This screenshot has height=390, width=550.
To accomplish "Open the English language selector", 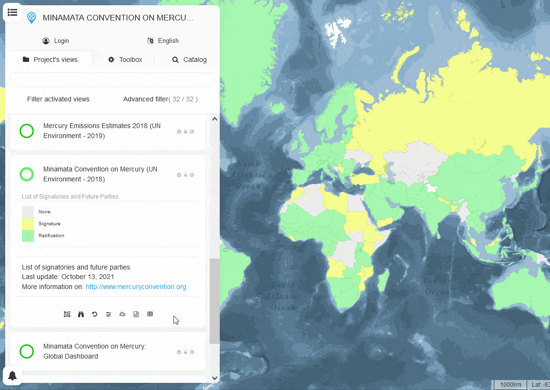I will tap(163, 41).
